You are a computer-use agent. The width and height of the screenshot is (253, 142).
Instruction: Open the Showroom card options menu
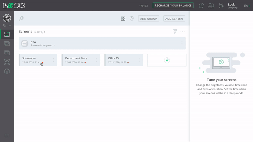[53, 60]
